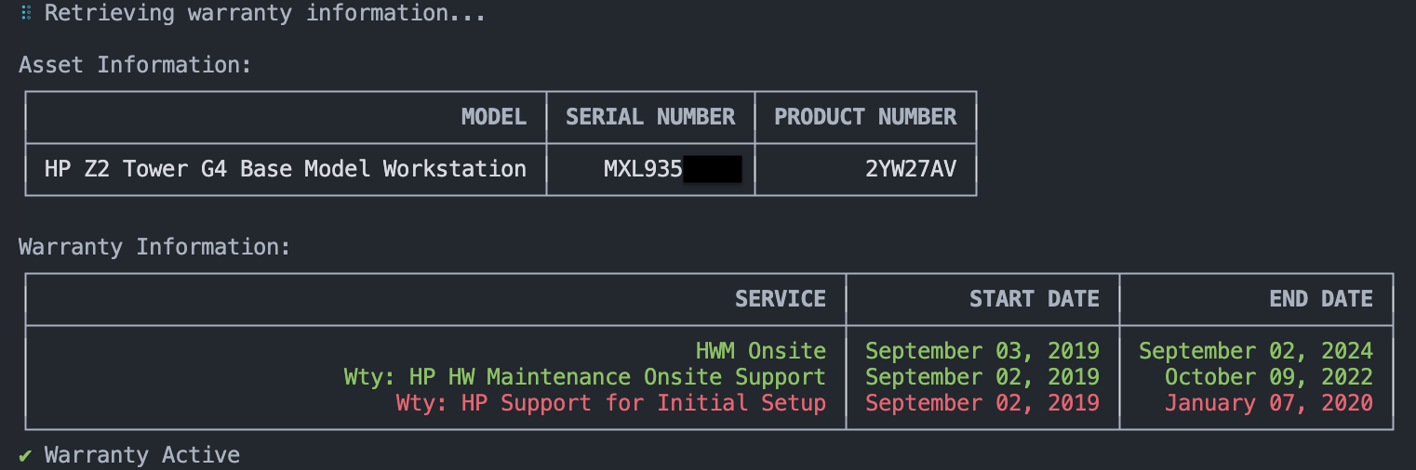This screenshot has height=470, width=1416.
Task: Click the 'Warranty Active' status text
Action: pyautogui.click(x=142, y=455)
